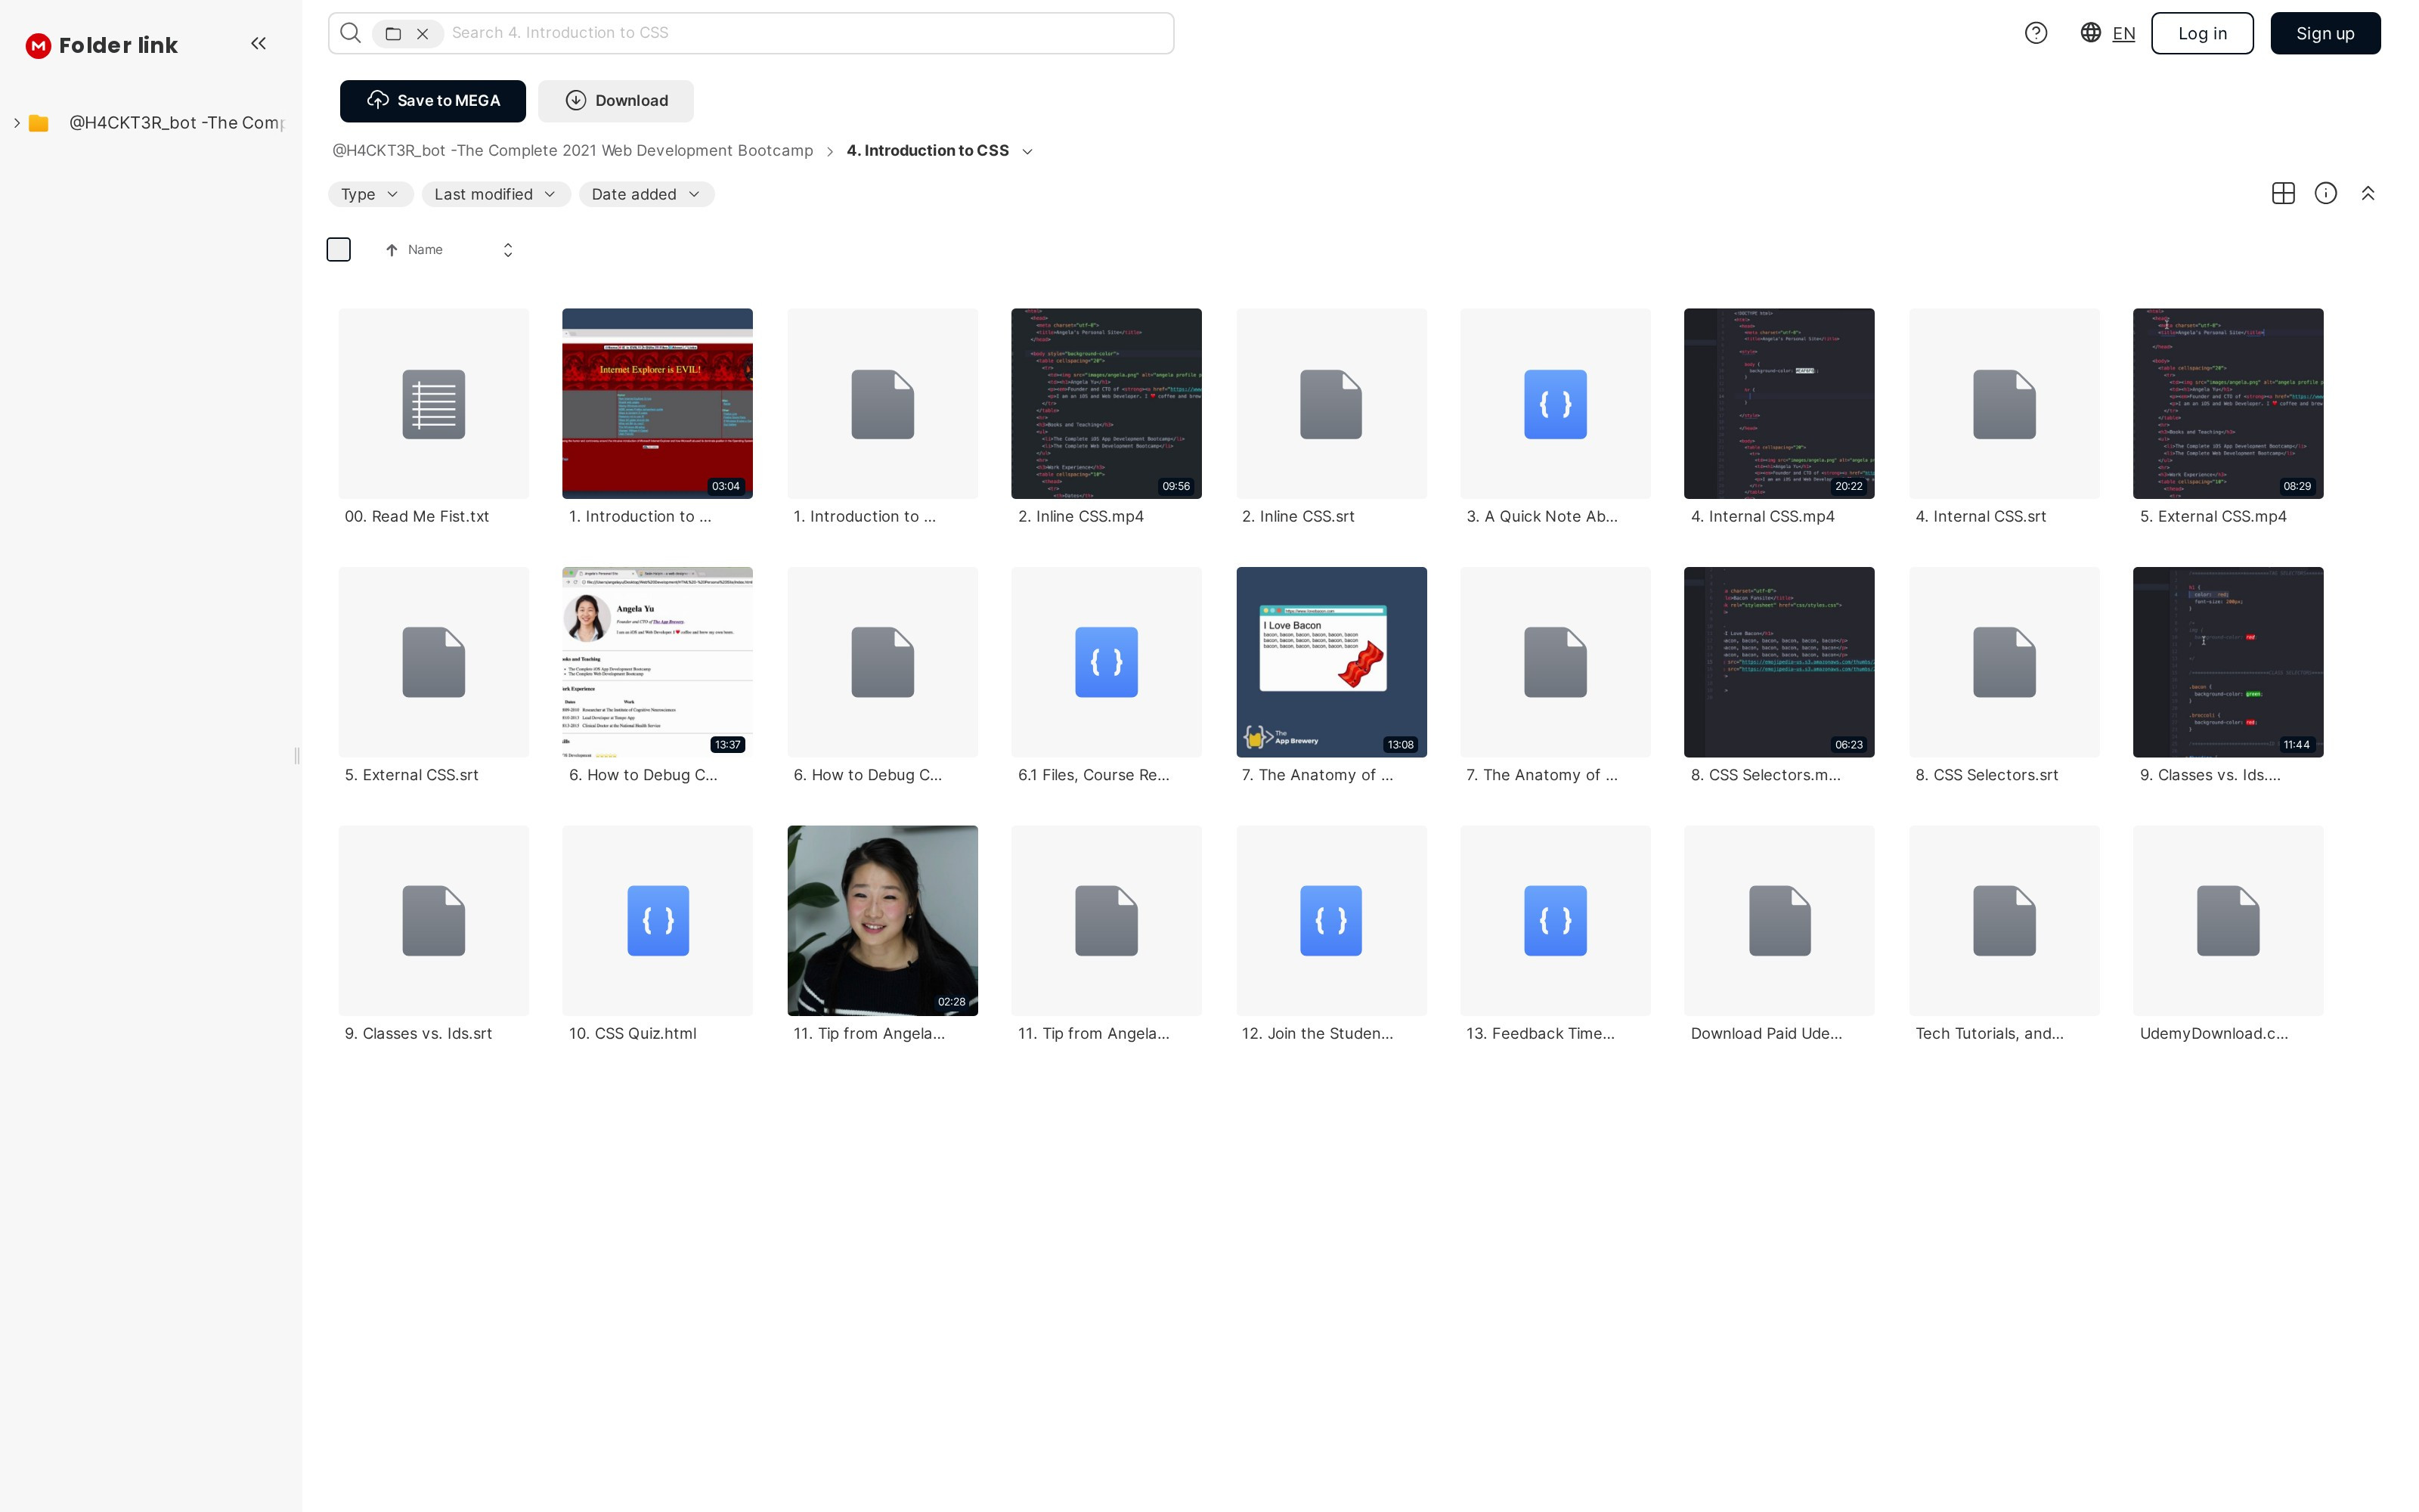Select the 4. Internal CSS.srt file icon
The image size is (2419, 1512).
(2004, 404)
